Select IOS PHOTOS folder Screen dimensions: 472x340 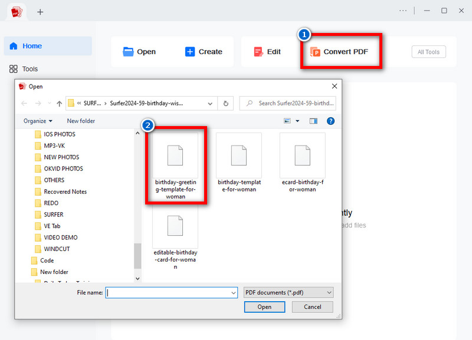pyautogui.click(x=55, y=134)
